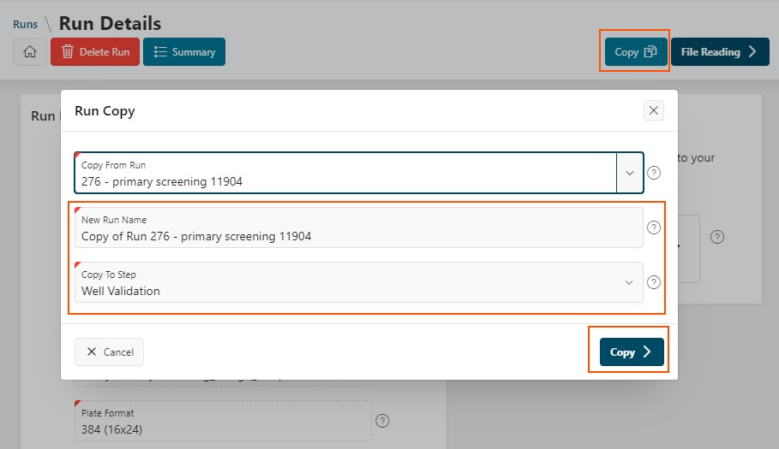Cancel the run copy dialog
Screen dimensions: 779x449
pos(110,352)
